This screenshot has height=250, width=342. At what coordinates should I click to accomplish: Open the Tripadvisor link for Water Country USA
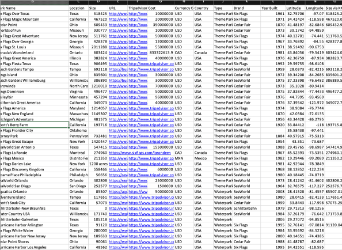pyautogui.click(x=151, y=214)
